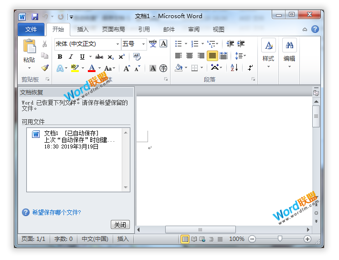Click the Word Help question mark icon
This screenshot has width=339, height=260.
(315, 29)
